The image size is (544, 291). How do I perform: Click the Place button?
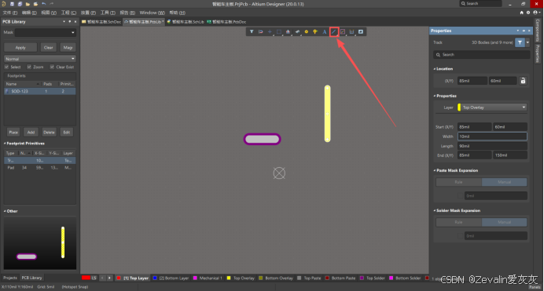[x=13, y=133]
